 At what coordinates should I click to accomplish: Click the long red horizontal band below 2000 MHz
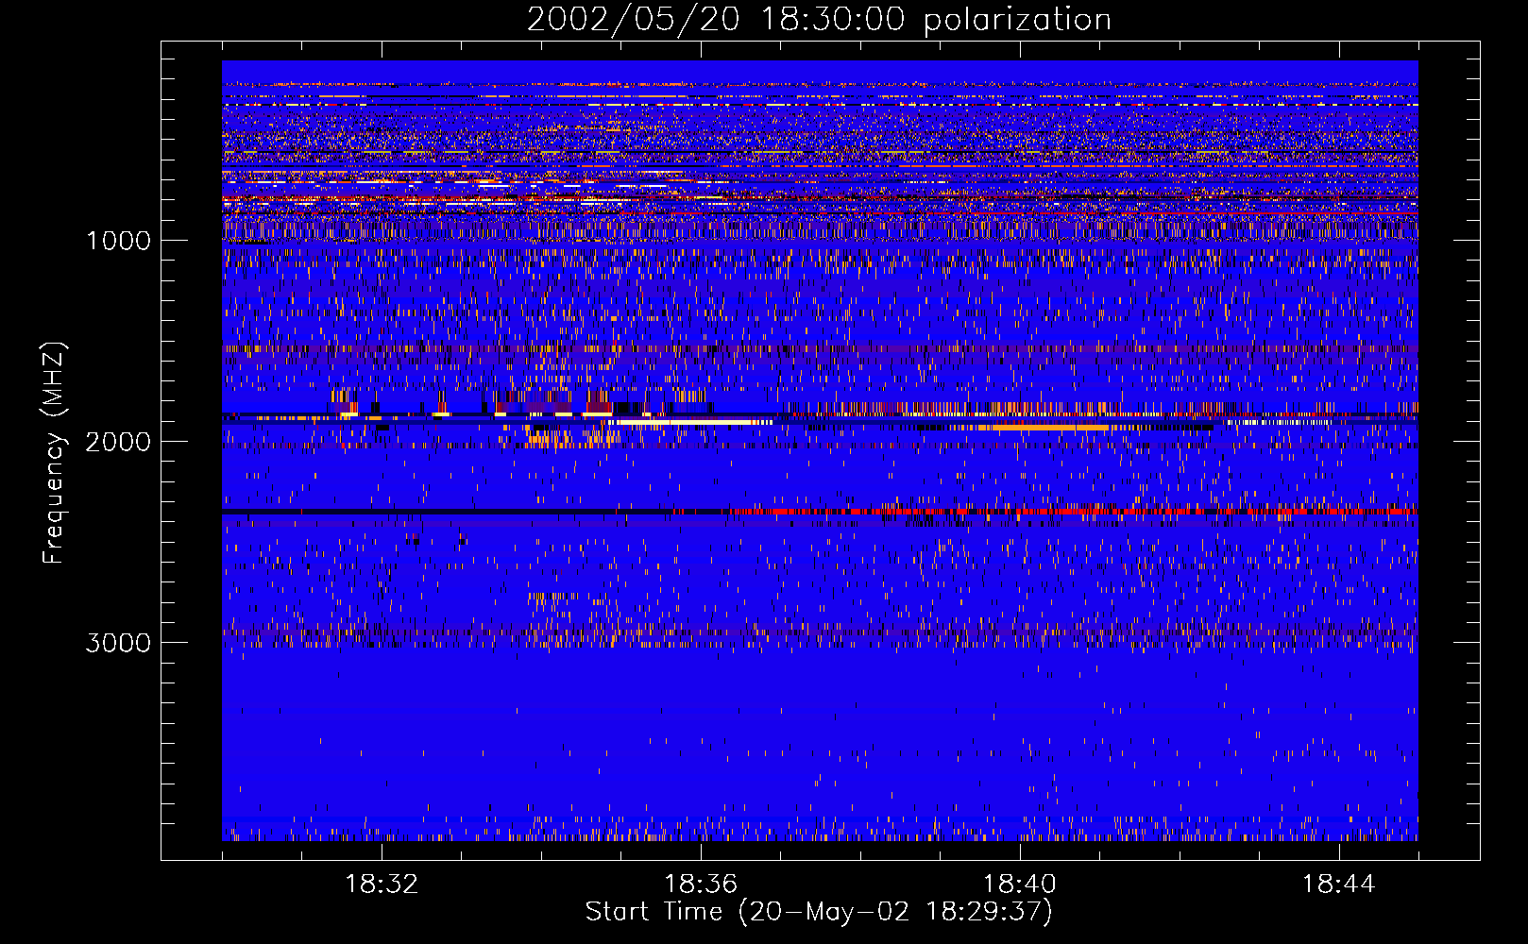[1072, 512]
